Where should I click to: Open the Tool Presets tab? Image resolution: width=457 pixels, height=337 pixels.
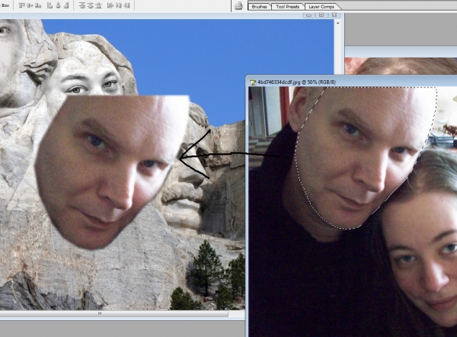[287, 6]
